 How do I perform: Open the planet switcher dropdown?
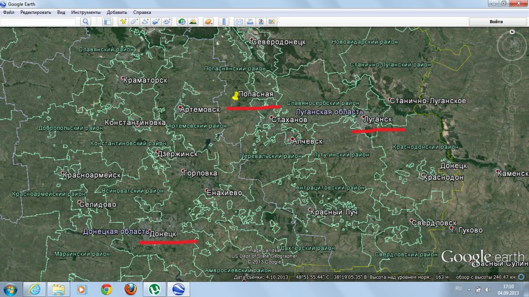208,22
